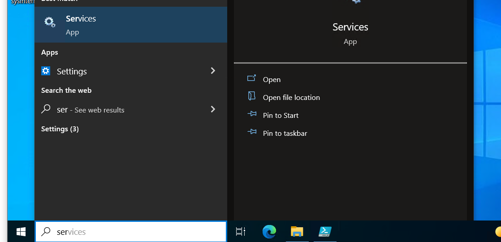The height and width of the screenshot is (242, 501).
Task: Launch Microsoft Edge from the taskbar
Action: coord(269,232)
